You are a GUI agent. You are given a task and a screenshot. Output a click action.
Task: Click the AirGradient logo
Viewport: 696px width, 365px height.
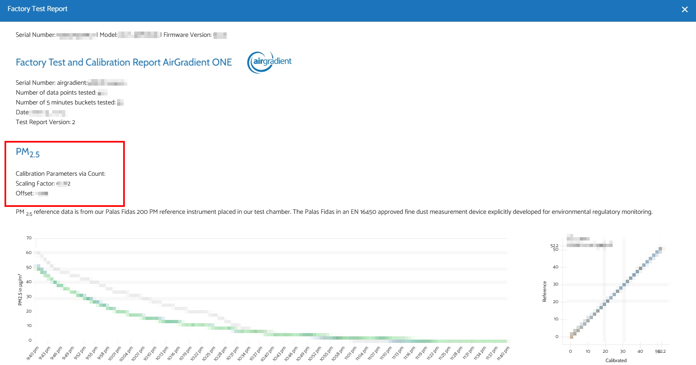(x=269, y=62)
